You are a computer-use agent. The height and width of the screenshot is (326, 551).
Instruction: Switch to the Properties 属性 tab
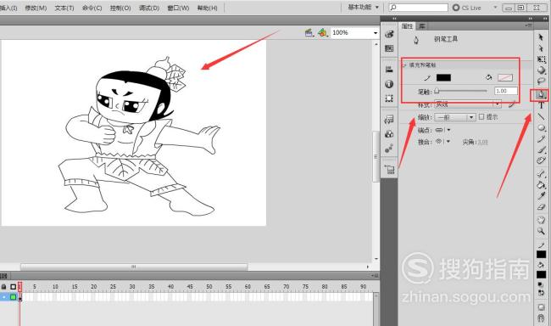(x=407, y=26)
